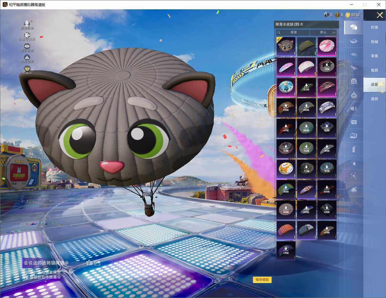Screen dimensions: 386x298
Task: Close the wardrobe with the X icon
Action: (380, 15)
